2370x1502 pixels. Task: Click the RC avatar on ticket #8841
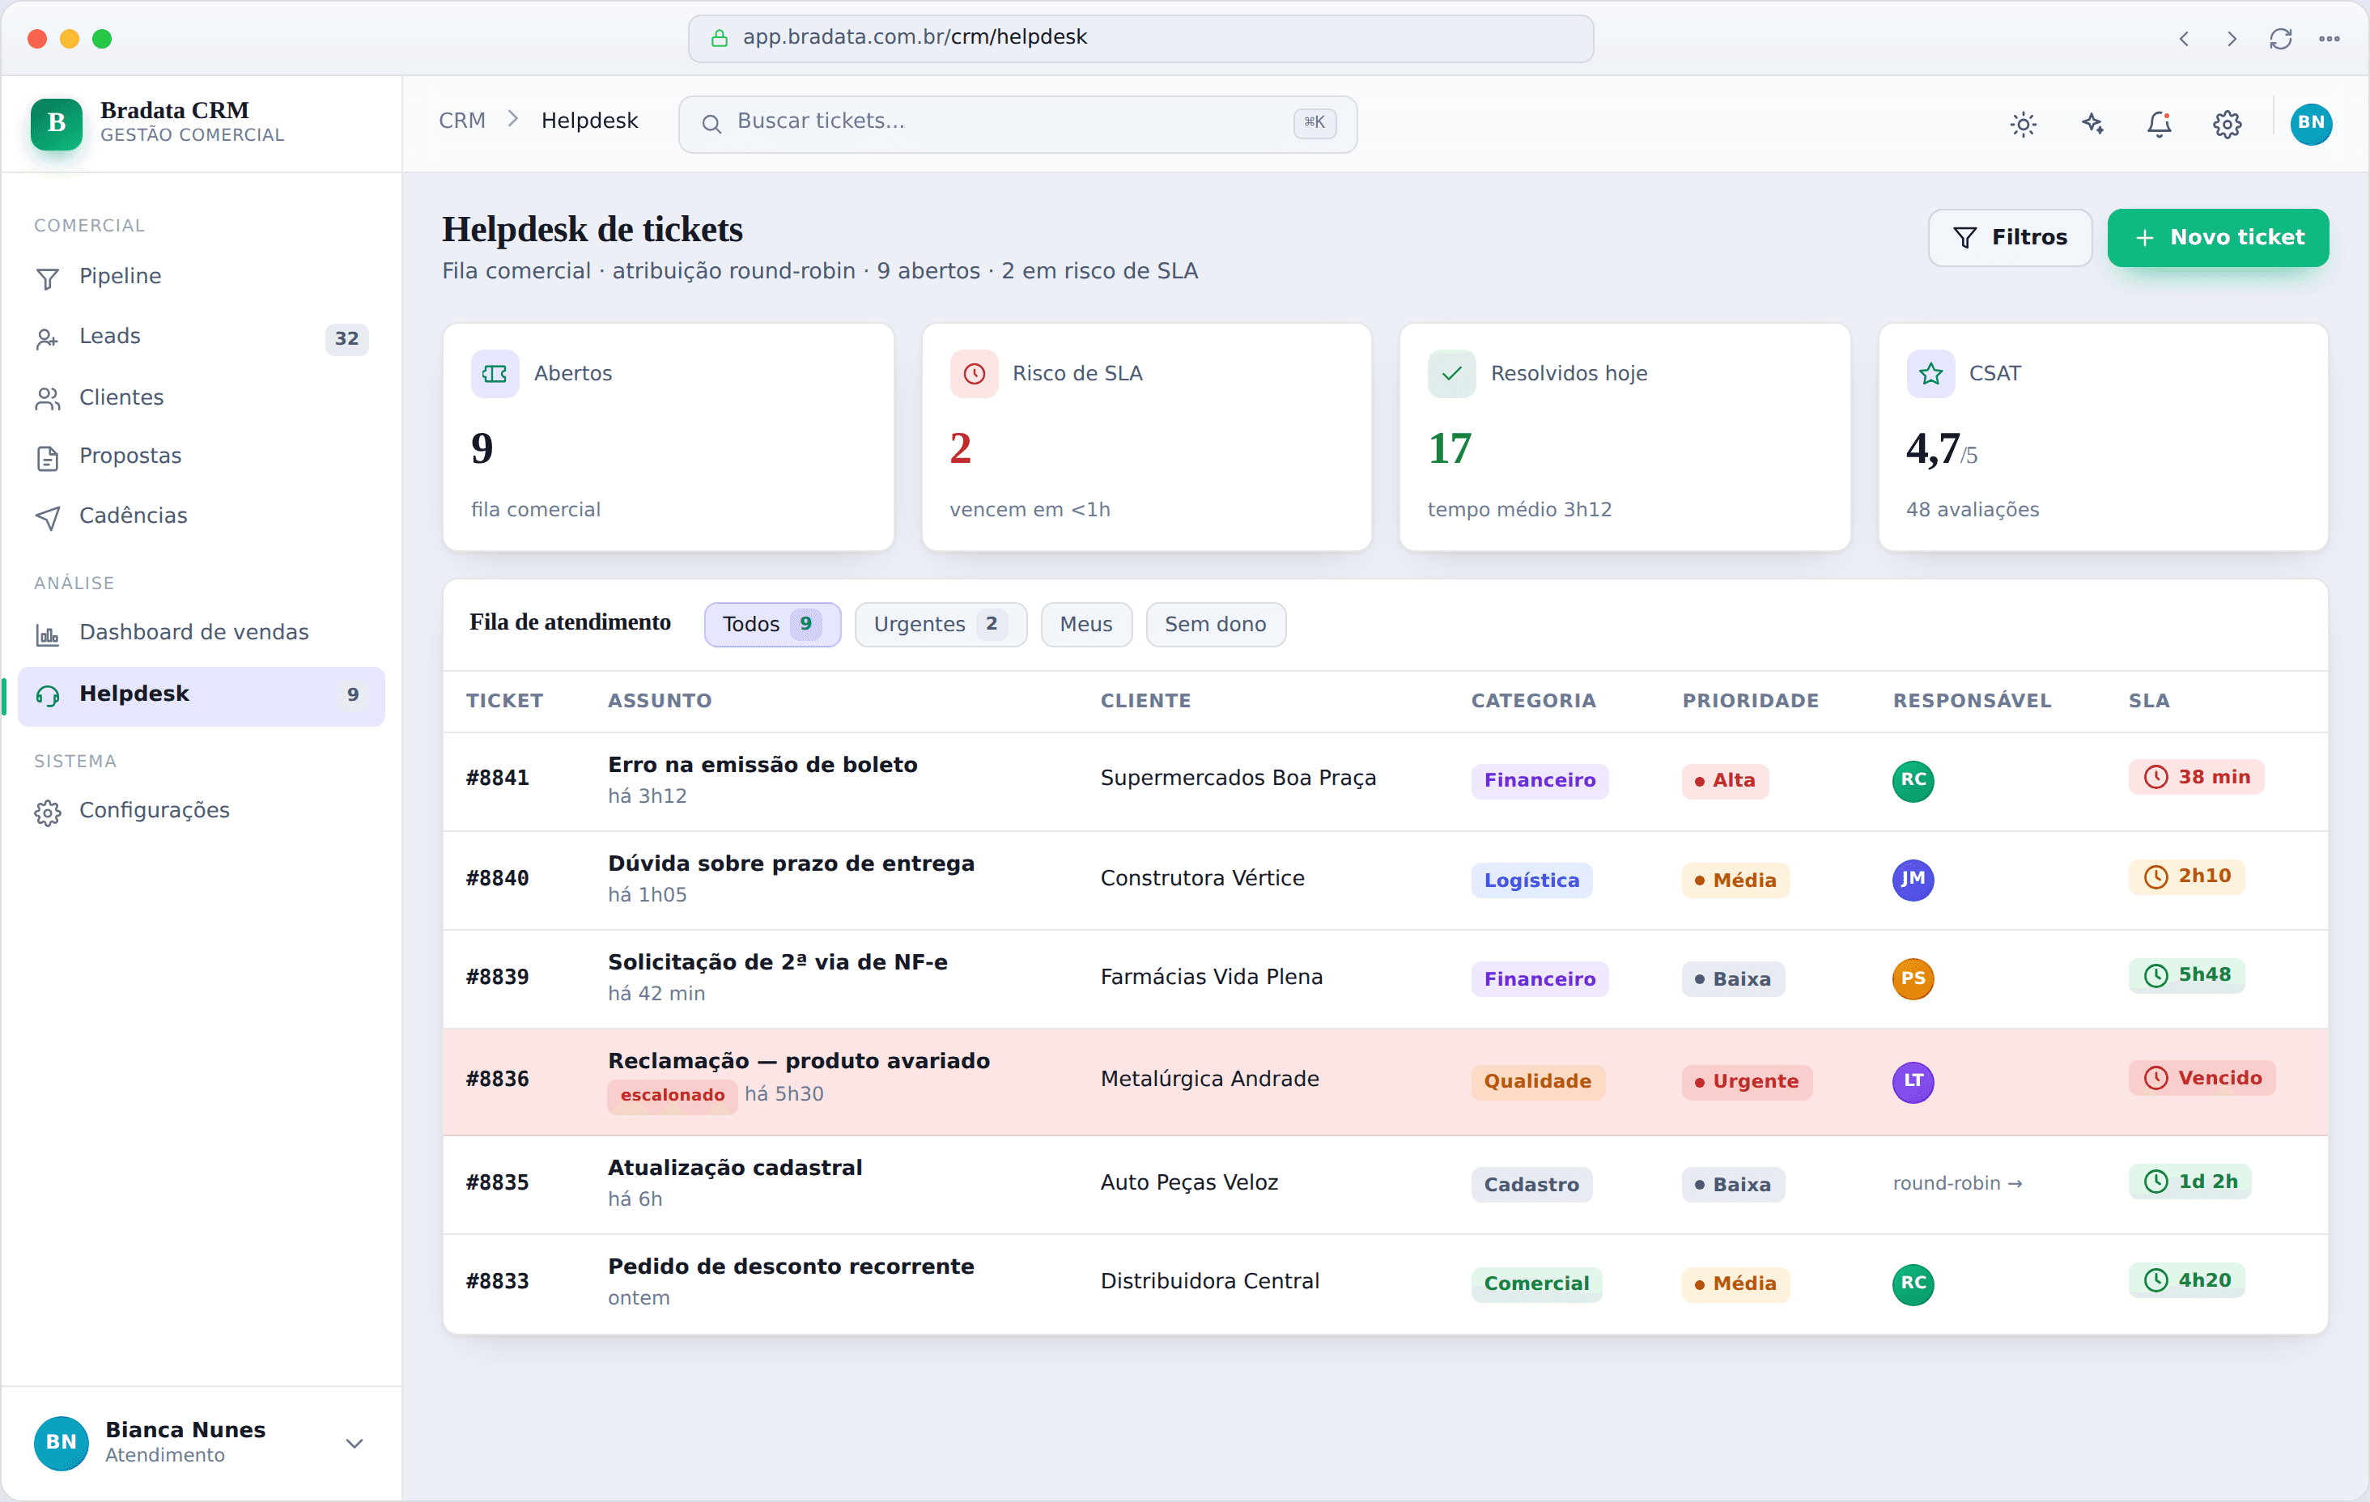coord(1913,779)
